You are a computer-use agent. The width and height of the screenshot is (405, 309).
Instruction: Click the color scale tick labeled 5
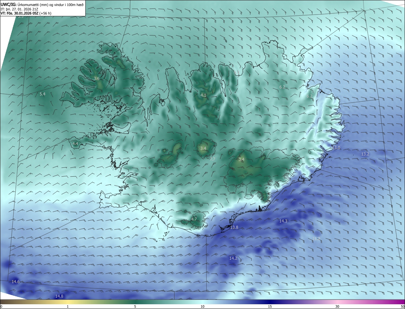coord(135,306)
